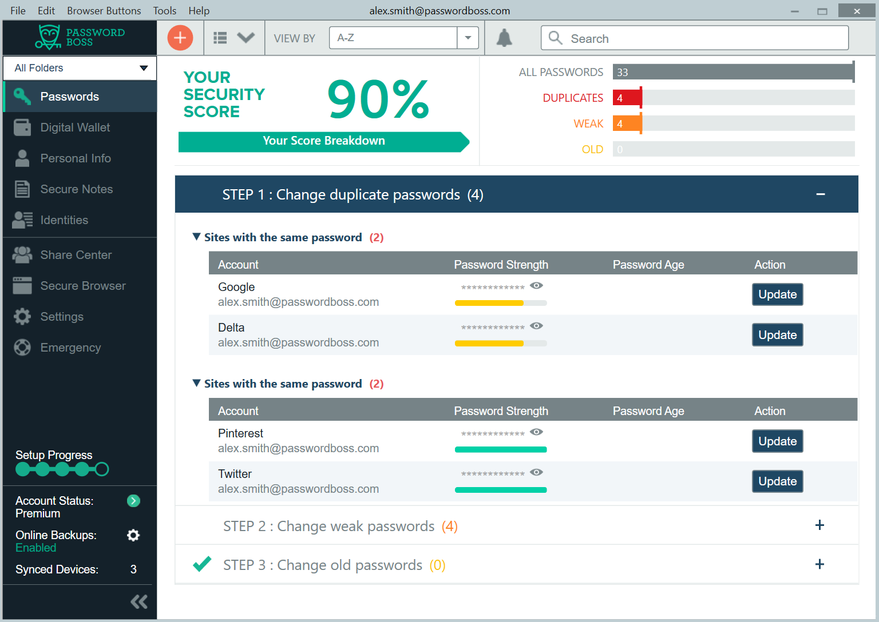Open Emergency access section
This screenshot has width=879, height=622.
(x=80, y=348)
